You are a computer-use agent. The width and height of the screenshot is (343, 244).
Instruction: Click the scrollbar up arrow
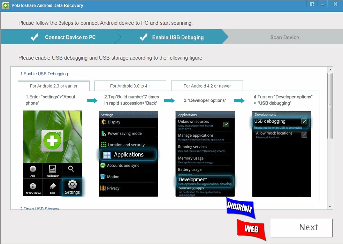pyautogui.click(x=330, y=70)
